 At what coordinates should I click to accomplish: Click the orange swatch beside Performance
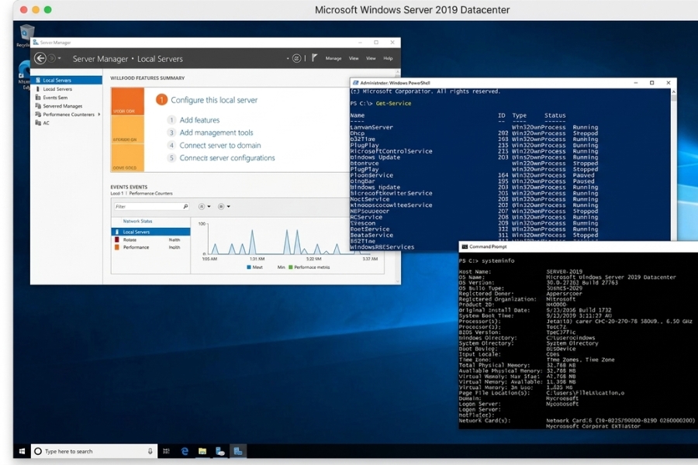117,247
